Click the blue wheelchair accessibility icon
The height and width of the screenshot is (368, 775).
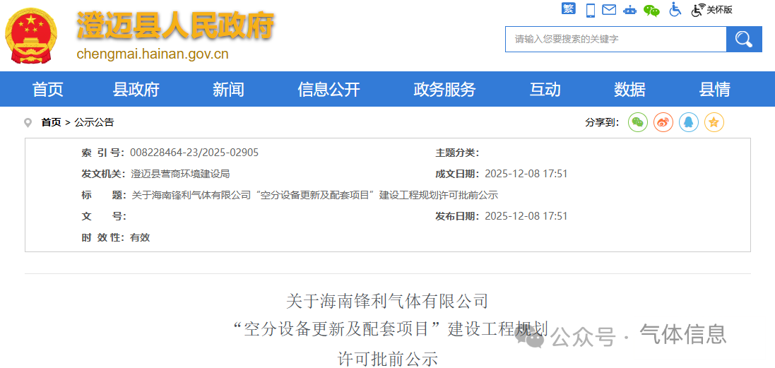[675, 10]
